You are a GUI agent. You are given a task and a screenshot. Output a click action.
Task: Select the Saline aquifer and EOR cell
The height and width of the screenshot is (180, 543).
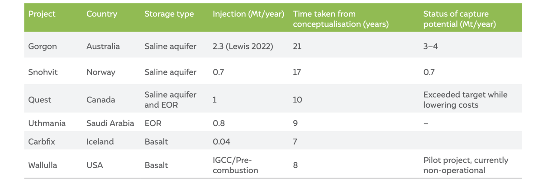(171, 99)
